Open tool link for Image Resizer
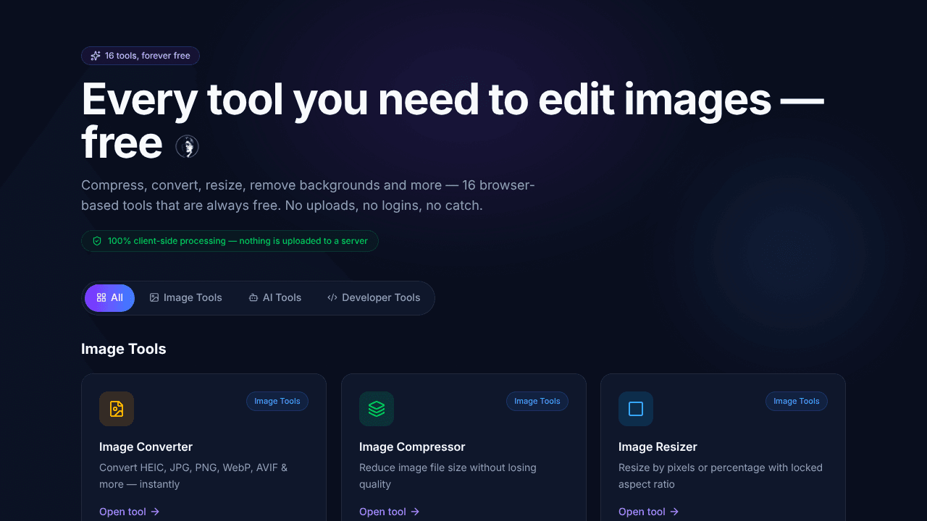Screen dimensions: 927x521 pyautogui.click(x=649, y=512)
